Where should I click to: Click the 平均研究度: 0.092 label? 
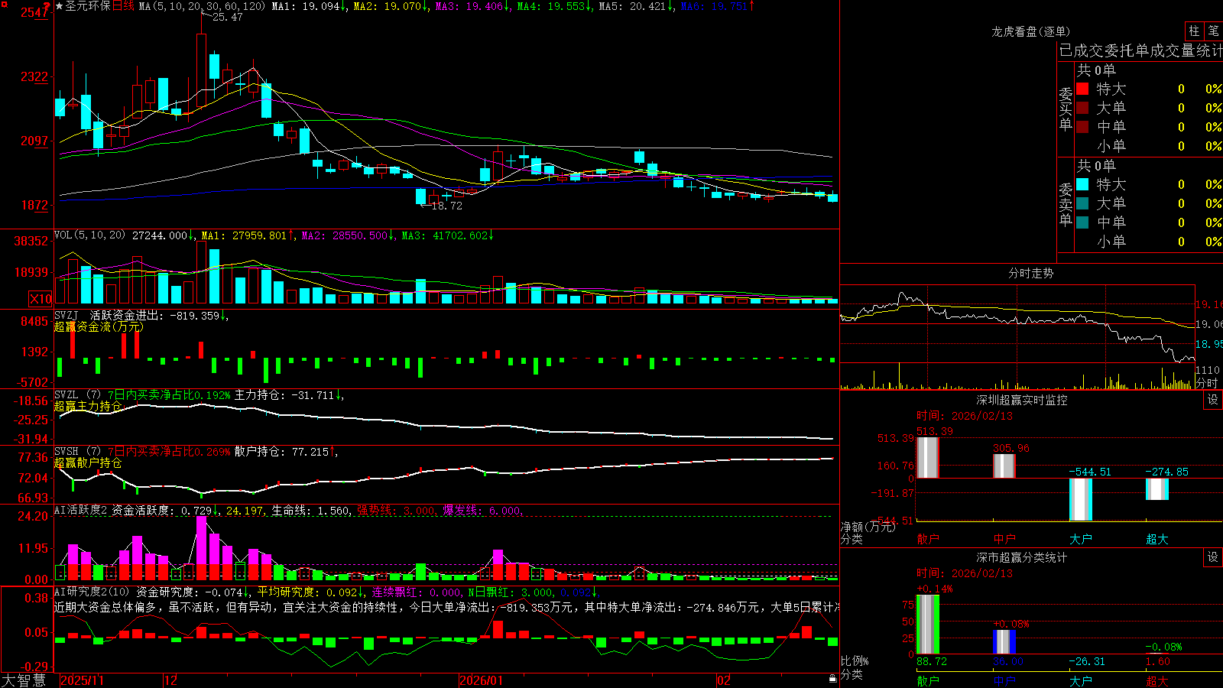310,592
